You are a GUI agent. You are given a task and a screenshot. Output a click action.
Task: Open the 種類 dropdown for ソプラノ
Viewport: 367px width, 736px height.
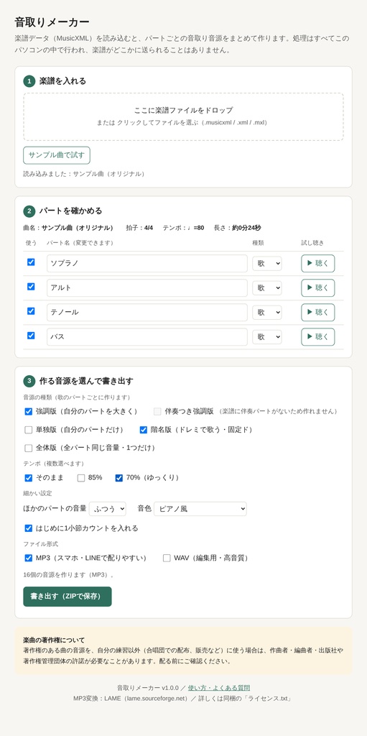(x=267, y=264)
